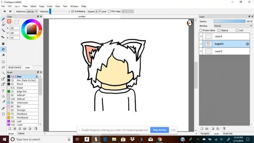Image resolution: width=254 pixels, height=143 pixels.
Task: Open Pen brush settings gear
Action: coord(37,77)
